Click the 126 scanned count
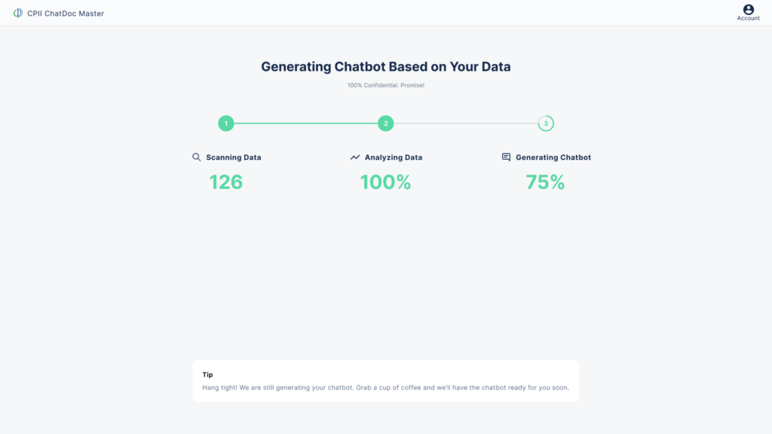This screenshot has height=434, width=772. [226, 182]
